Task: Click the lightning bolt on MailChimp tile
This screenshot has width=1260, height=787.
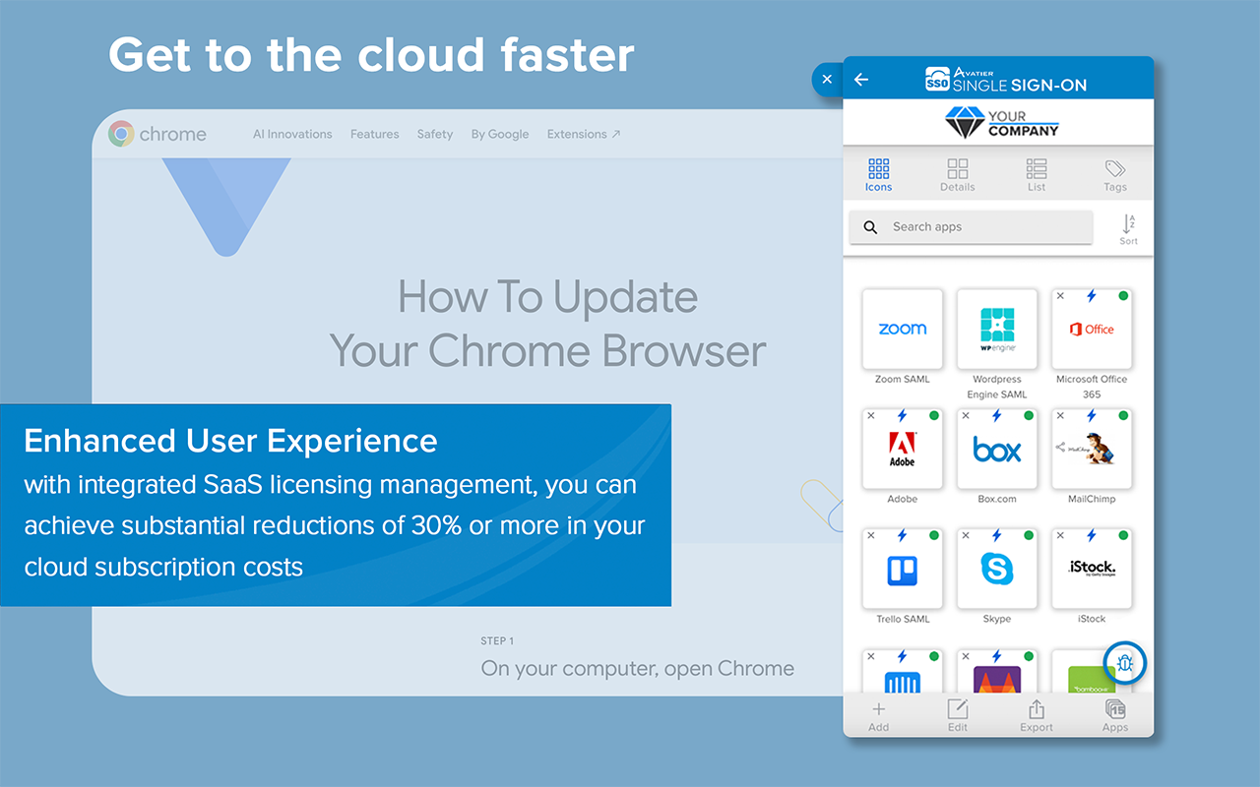Action: (x=1091, y=416)
